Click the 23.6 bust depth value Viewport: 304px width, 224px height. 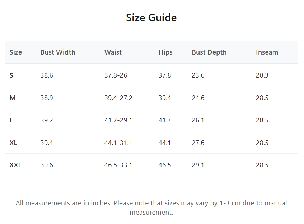198,75
